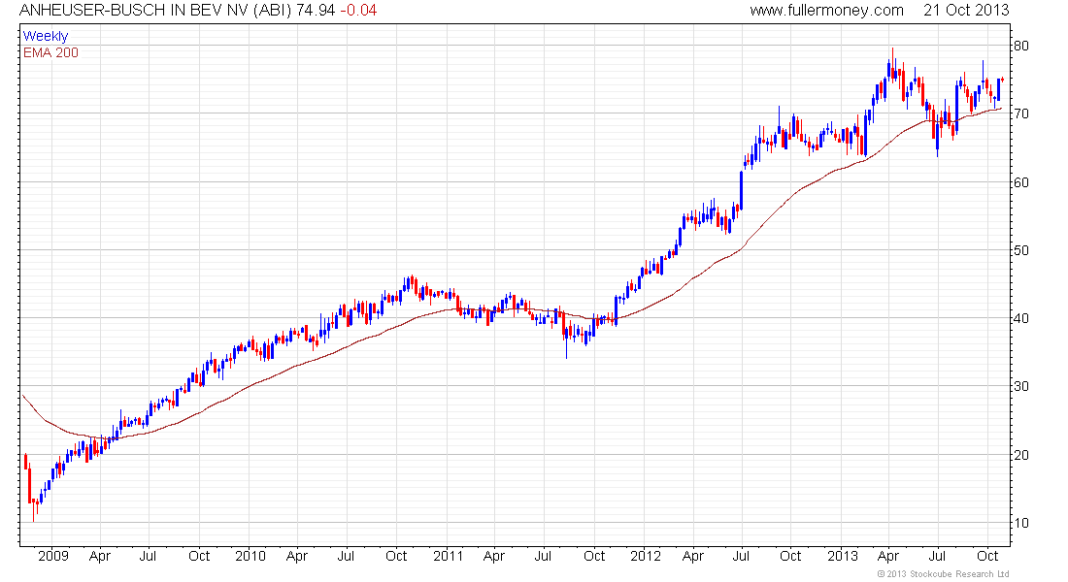1068x582 pixels.
Task: Click the 2011 year label on time axis
Action: pyautogui.click(x=448, y=556)
